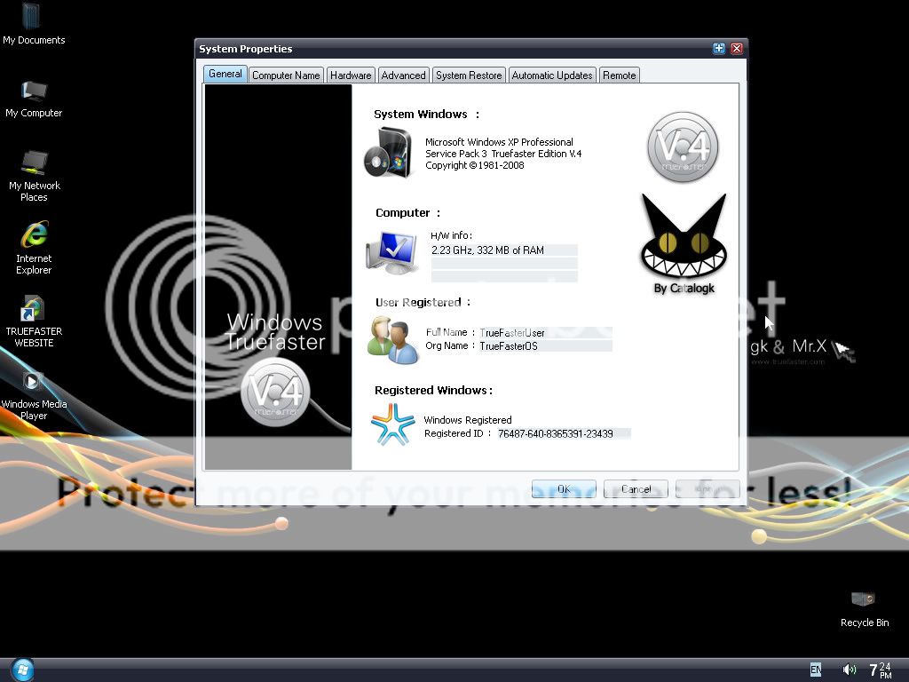Open the TRUEFASTER WEBSITE shortcut
909x682 pixels.
pos(34,310)
